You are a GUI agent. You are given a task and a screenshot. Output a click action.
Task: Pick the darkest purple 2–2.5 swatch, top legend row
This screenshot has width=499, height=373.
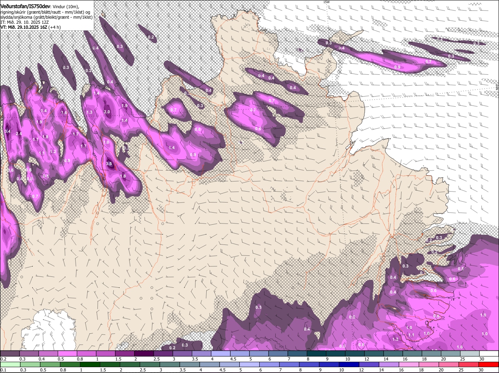pos(144,354)
